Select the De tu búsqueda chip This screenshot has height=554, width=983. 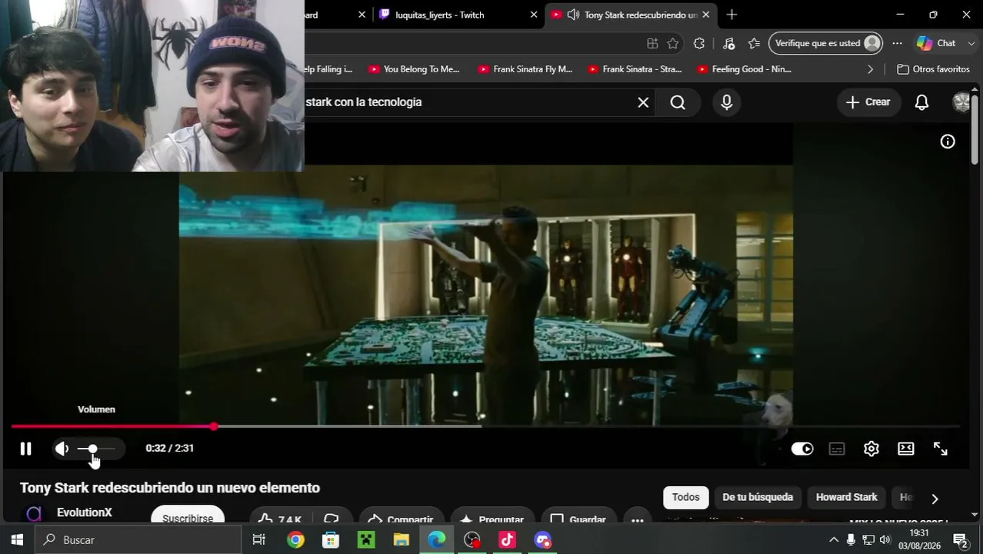pos(758,498)
